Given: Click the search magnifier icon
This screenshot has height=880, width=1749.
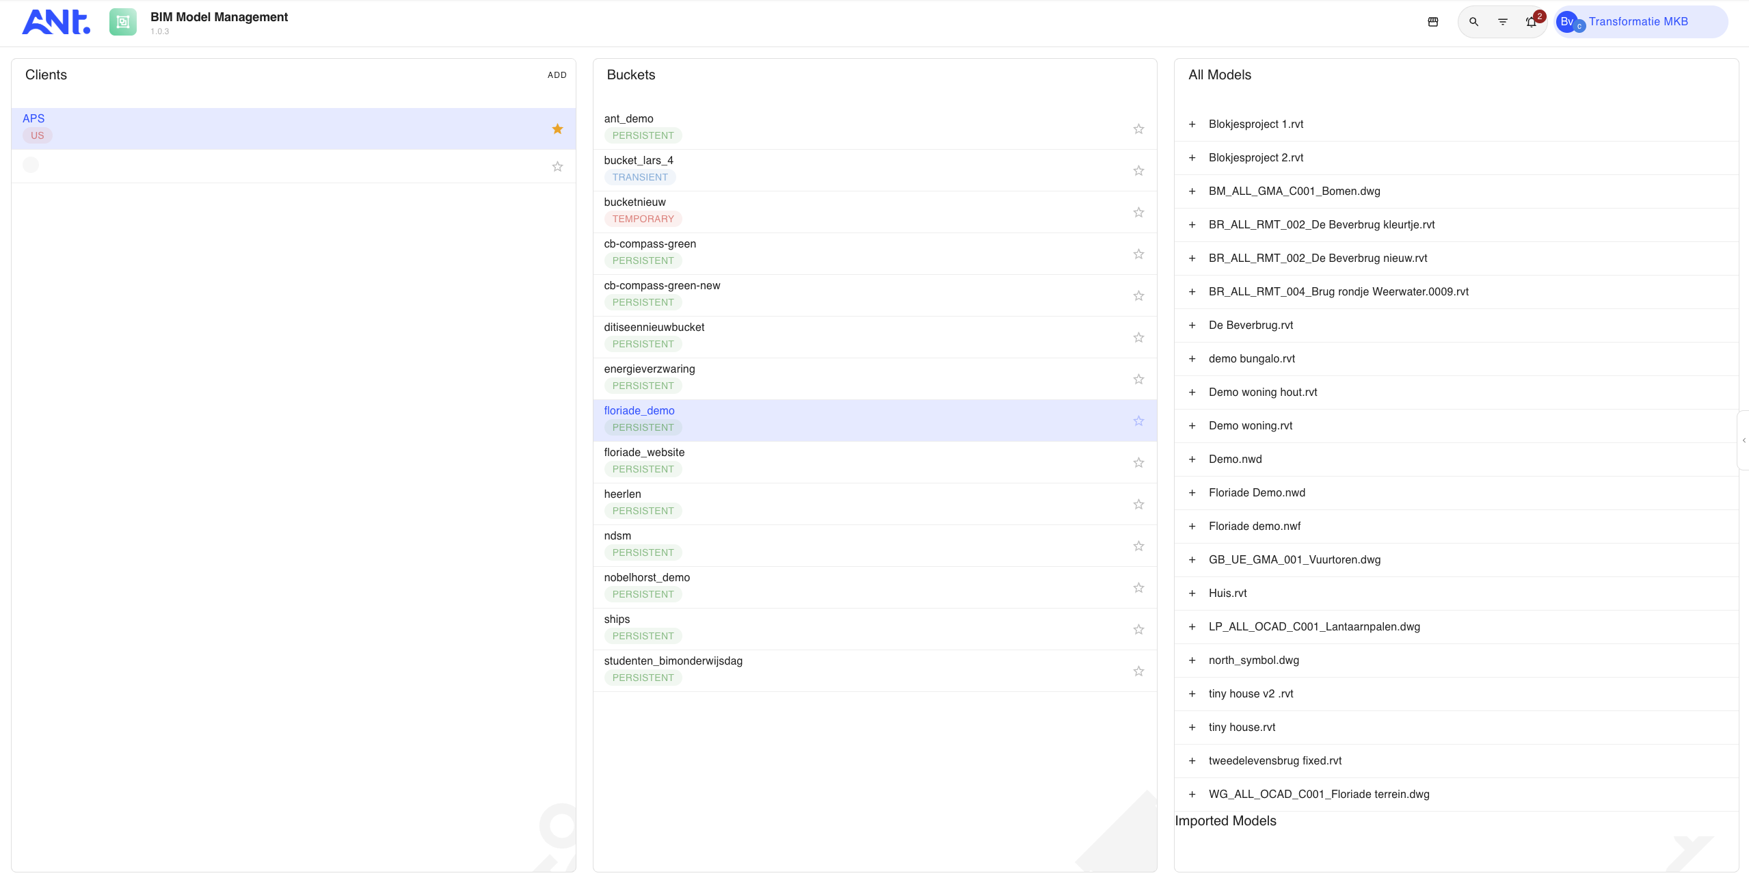Looking at the screenshot, I should click(1474, 22).
